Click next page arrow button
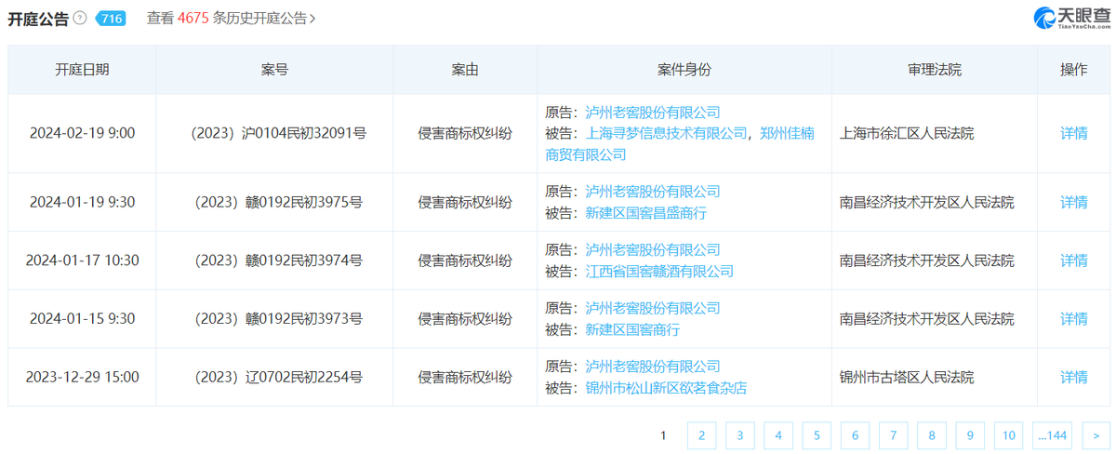This screenshot has height=454, width=1116. (1096, 435)
